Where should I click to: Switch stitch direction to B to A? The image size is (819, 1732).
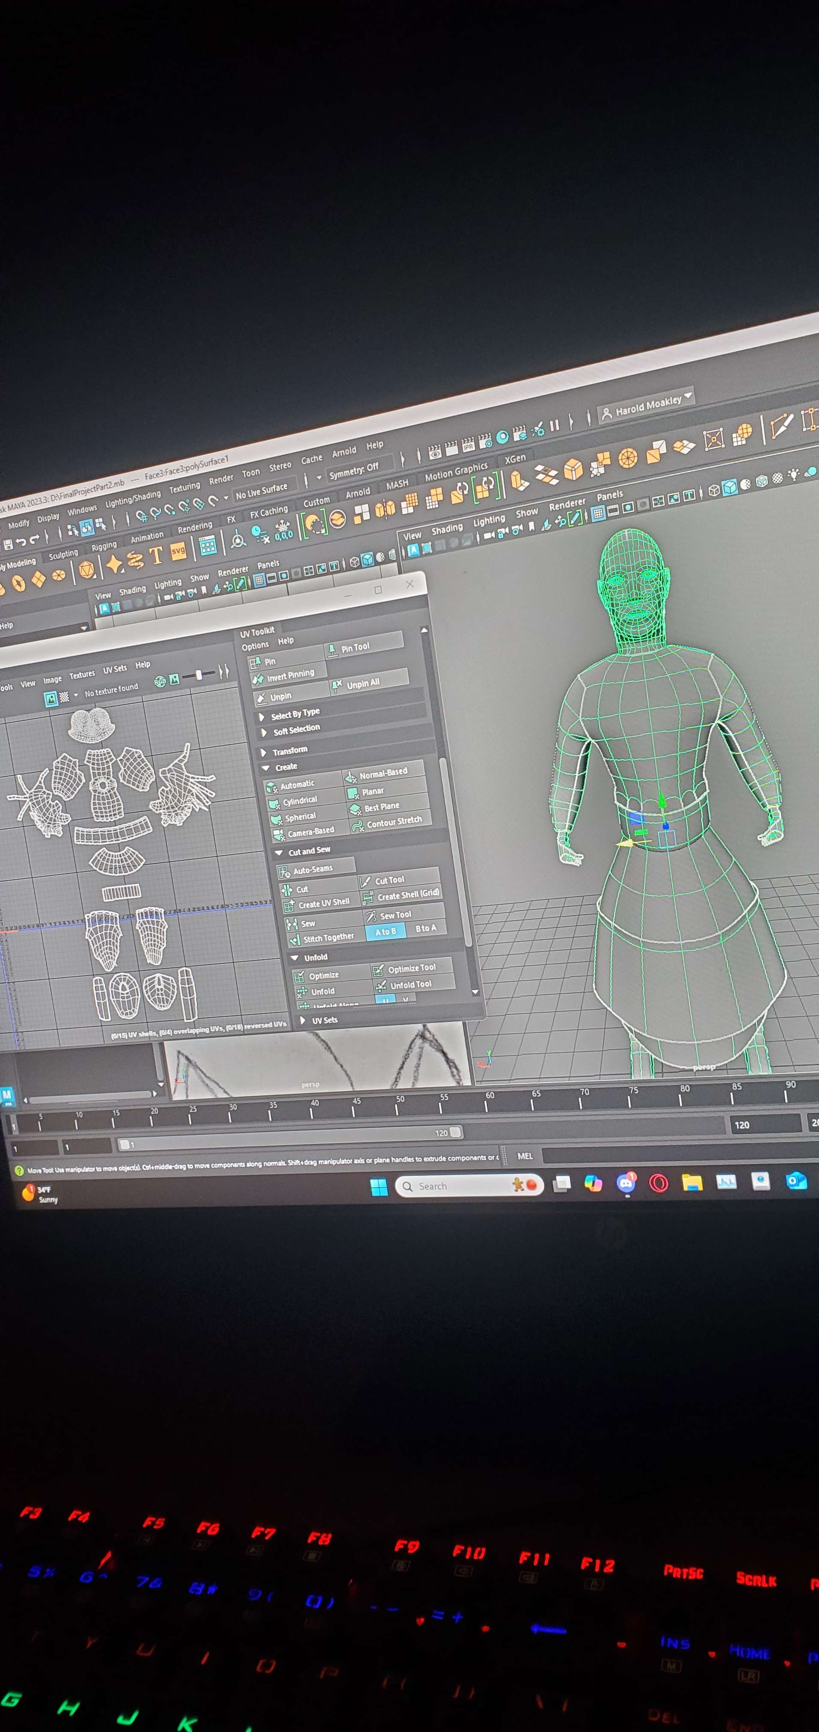[x=425, y=929]
